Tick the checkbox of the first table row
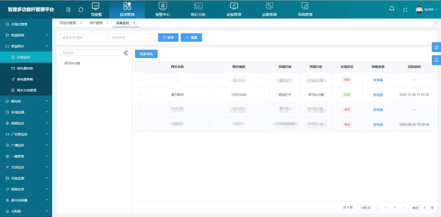 (x=141, y=80)
